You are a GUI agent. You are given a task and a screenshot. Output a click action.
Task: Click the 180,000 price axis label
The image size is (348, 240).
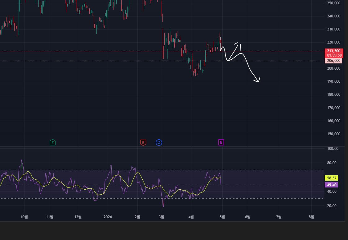coord(333,95)
